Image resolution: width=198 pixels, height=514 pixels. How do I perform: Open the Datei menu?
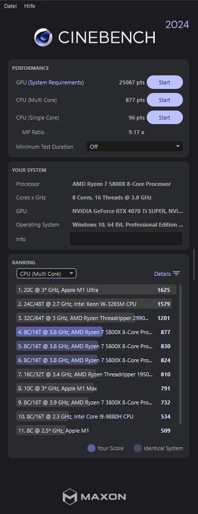click(x=11, y=6)
